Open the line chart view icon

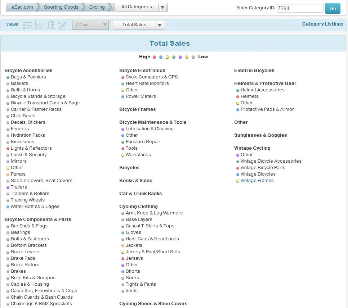coord(39,25)
